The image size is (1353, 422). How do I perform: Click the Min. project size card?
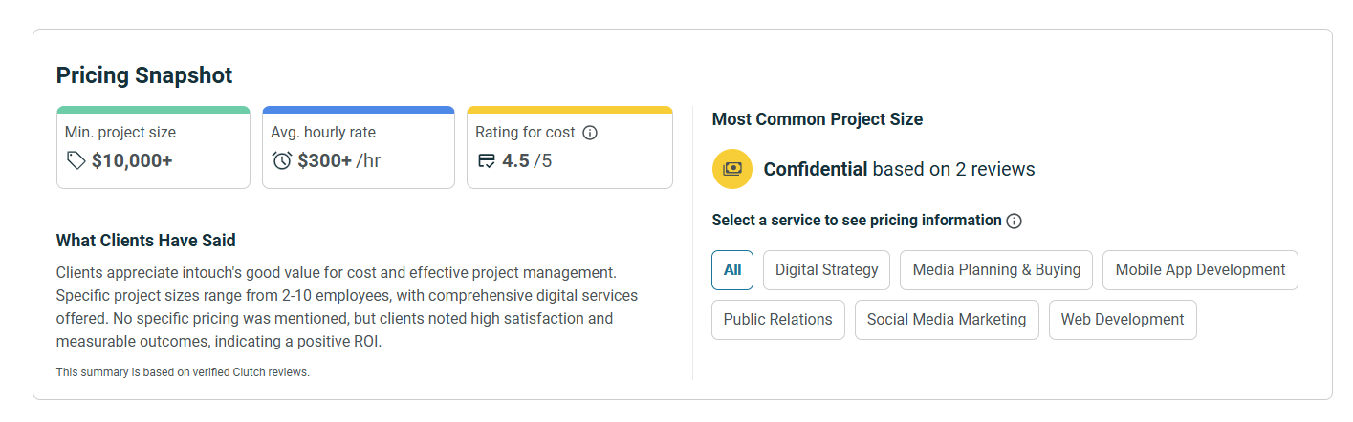point(153,147)
